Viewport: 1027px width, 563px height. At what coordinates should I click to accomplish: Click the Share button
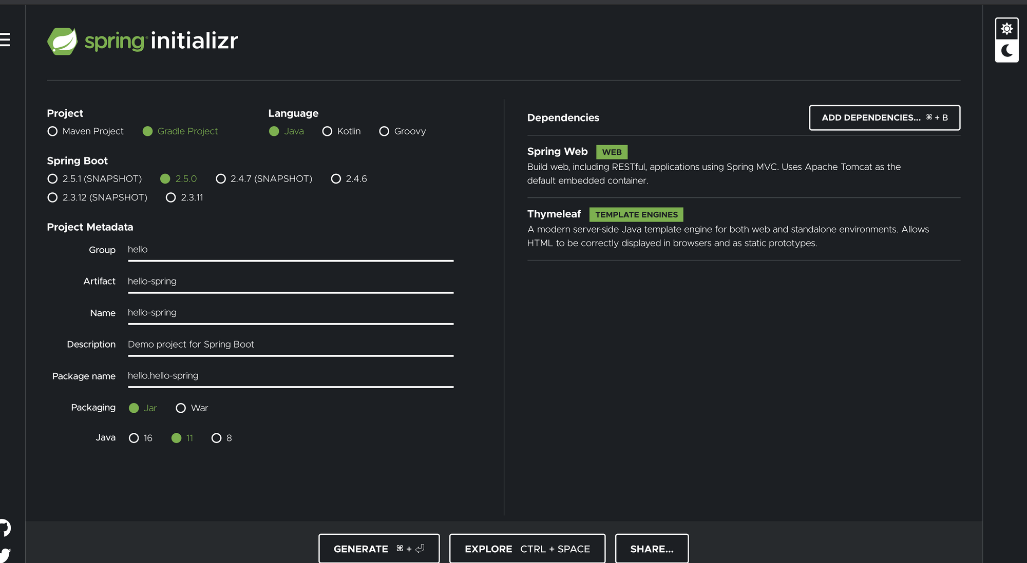(651, 549)
